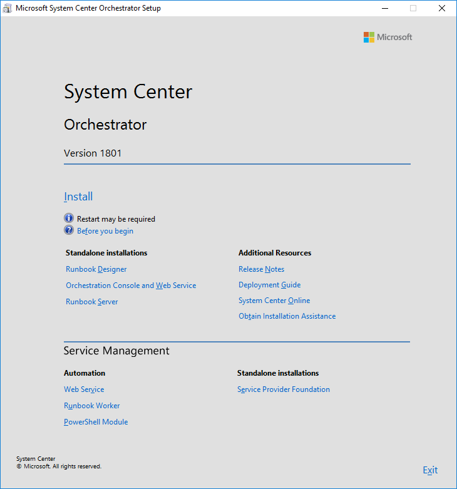
Task: Close the Orchestrator Setup window
Action: [442, 8]
